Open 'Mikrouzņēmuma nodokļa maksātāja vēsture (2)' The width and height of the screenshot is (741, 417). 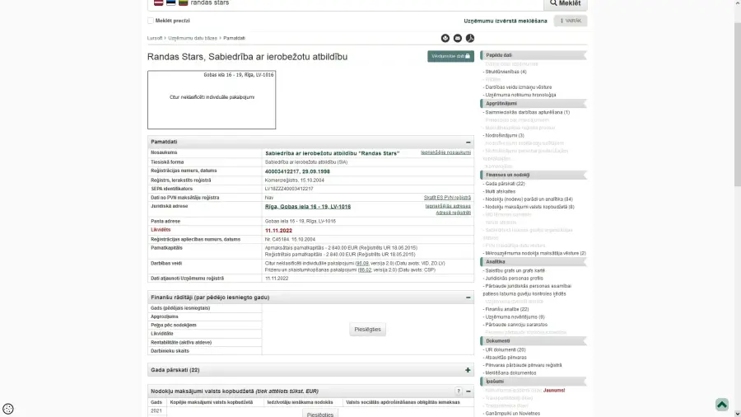tap(535, 254)
